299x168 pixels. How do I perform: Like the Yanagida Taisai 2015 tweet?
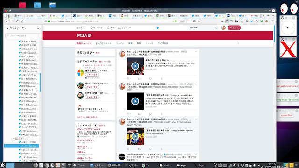pos(150,114)
